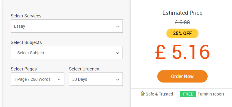Click the chevron arrow in Essay dropdown
Viewport: 232px width, 107px height.
point(117,27)
